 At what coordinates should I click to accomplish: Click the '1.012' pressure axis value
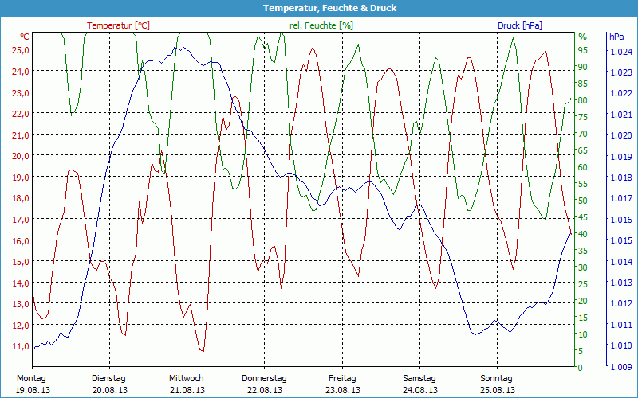pos(622,303)
